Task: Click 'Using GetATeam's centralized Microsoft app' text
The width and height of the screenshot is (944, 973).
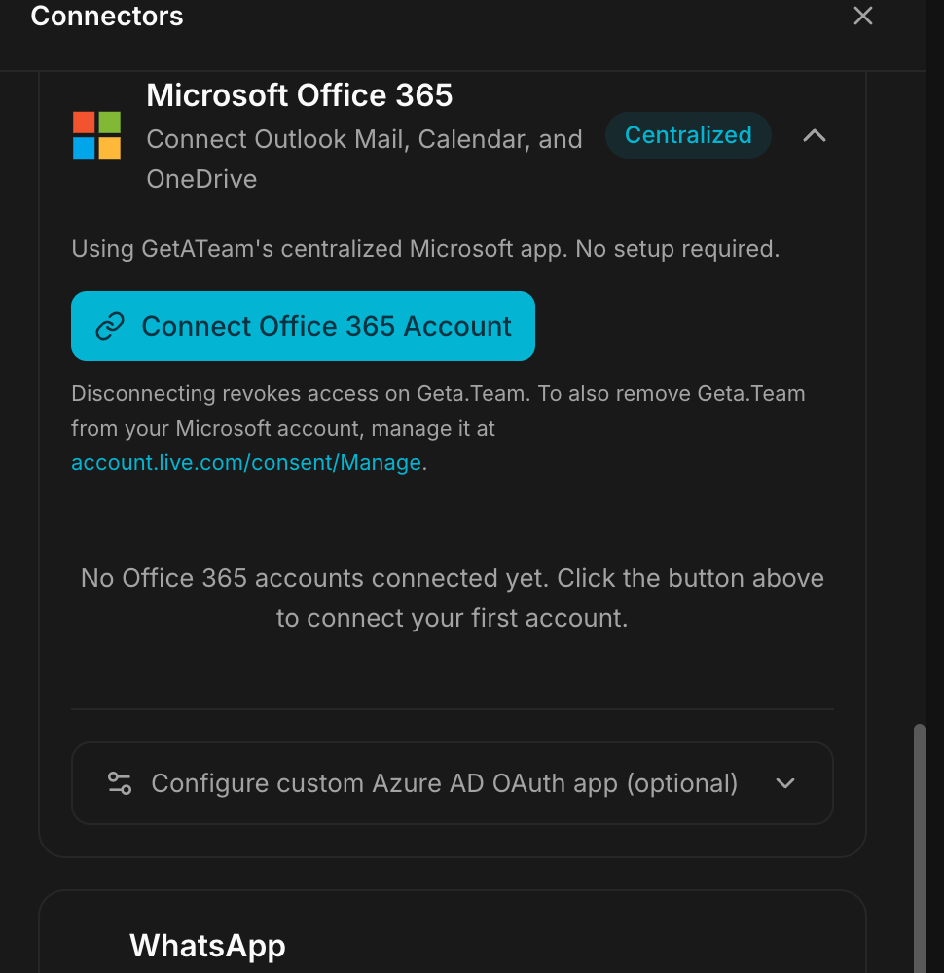Action: pos(425,249)
